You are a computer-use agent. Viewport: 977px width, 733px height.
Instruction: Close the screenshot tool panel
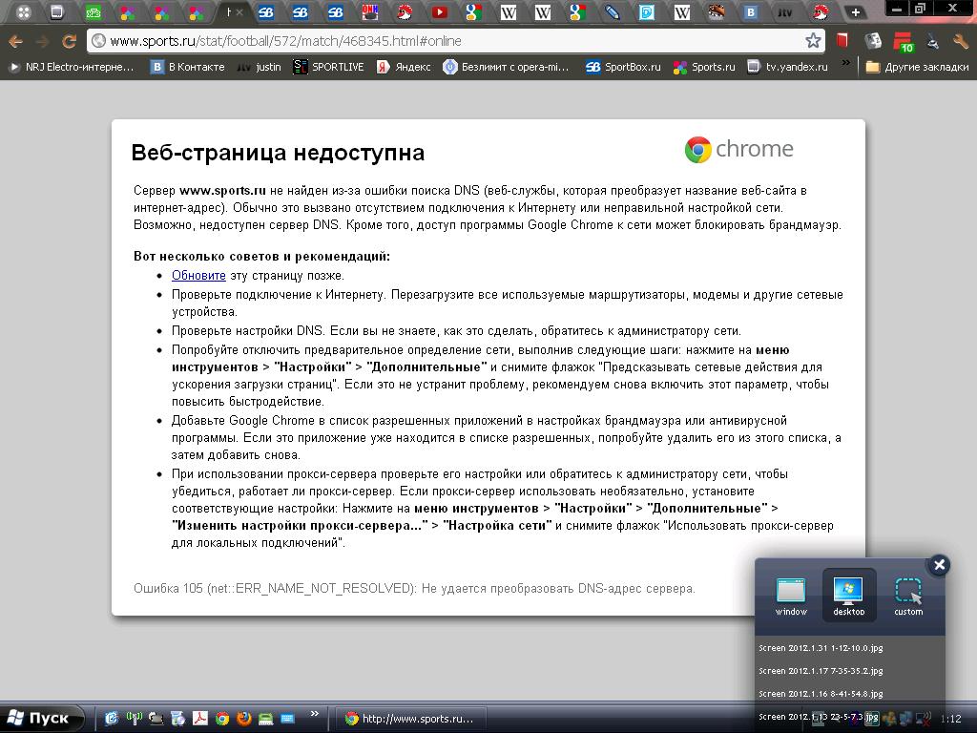point(939,565)
